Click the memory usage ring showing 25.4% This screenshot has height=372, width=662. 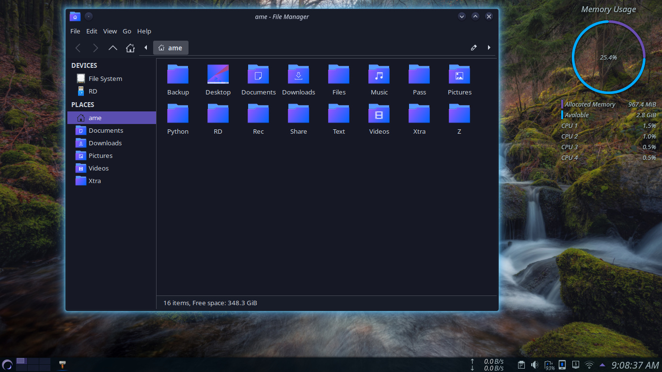(x=609, y=57)
